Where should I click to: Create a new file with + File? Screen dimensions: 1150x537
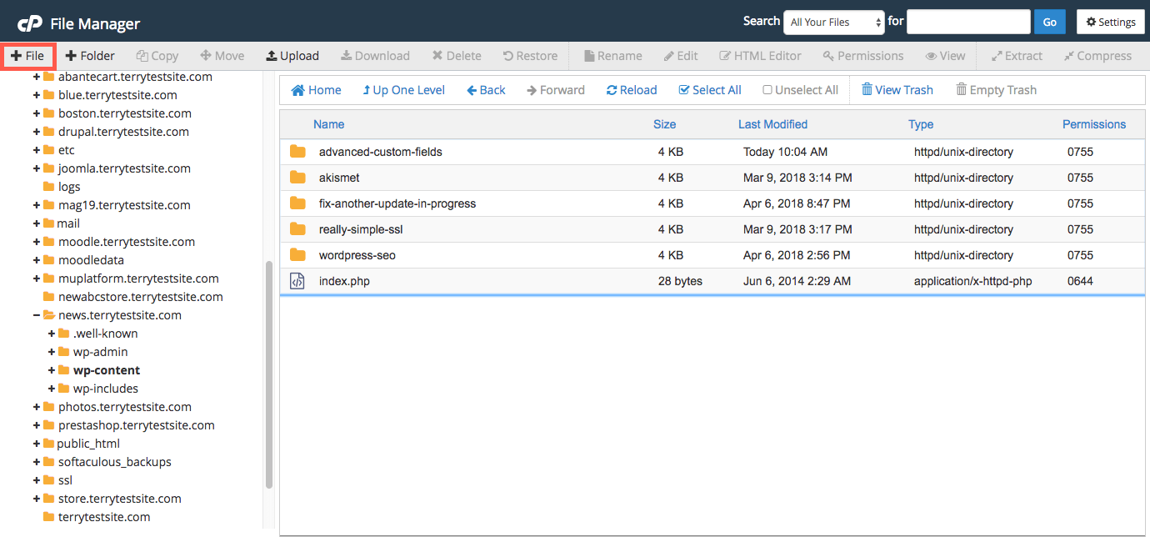coord(27,56)
